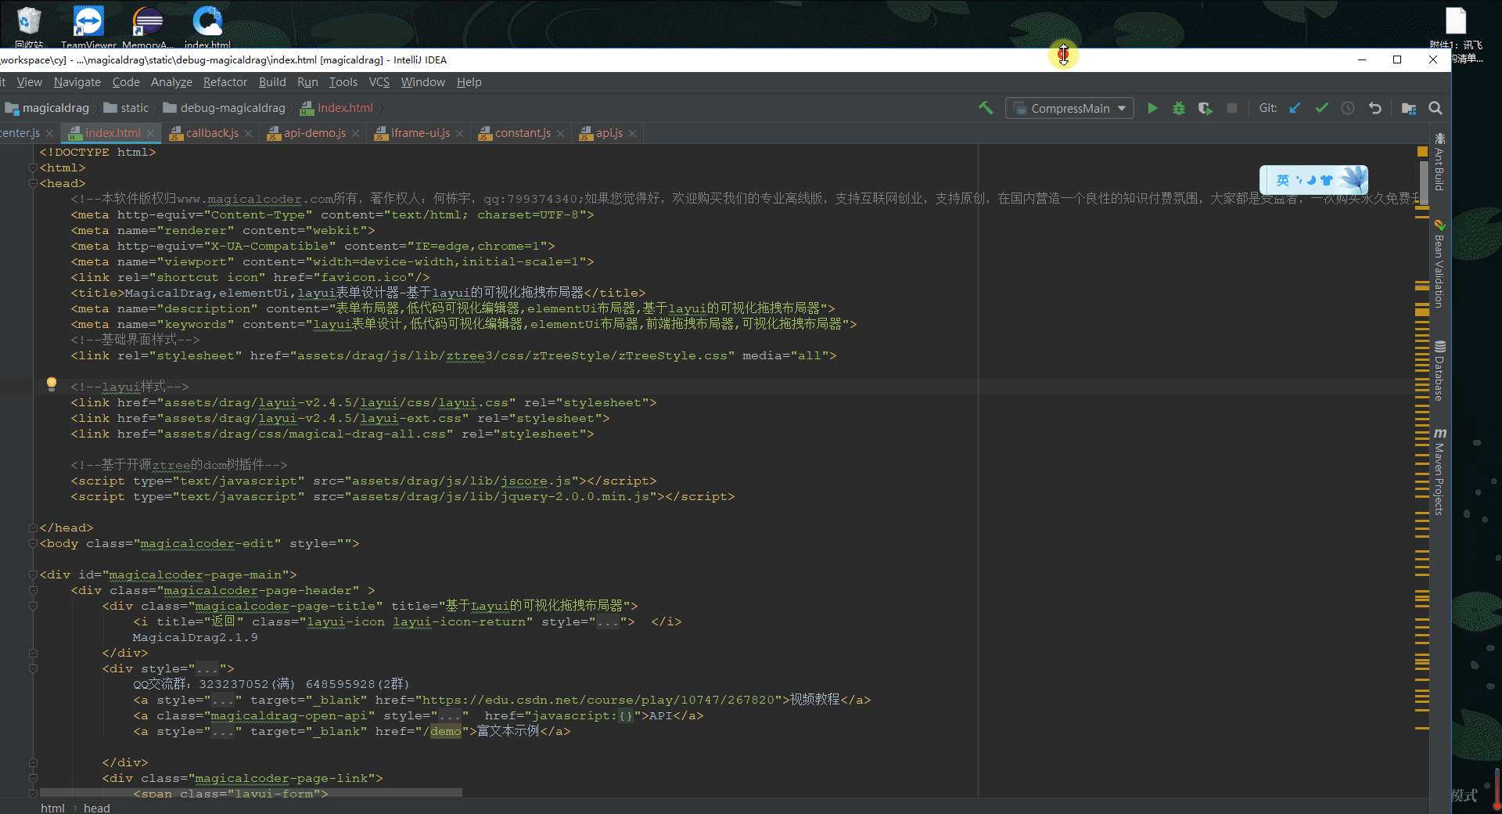1502x814 pixels.
Task: Open the Recycle Bin desktop icon
Action: point(29,26)
